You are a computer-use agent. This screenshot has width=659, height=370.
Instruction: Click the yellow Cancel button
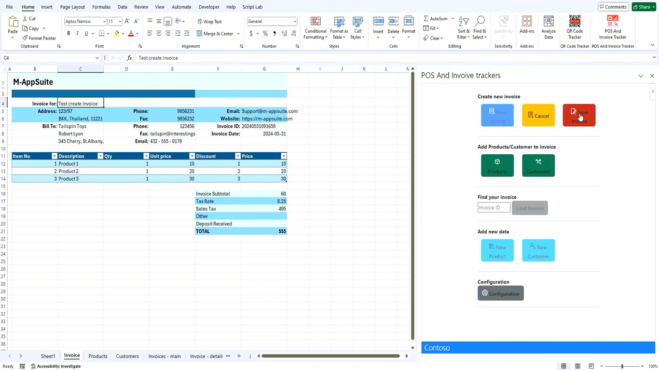pos(538,116)
